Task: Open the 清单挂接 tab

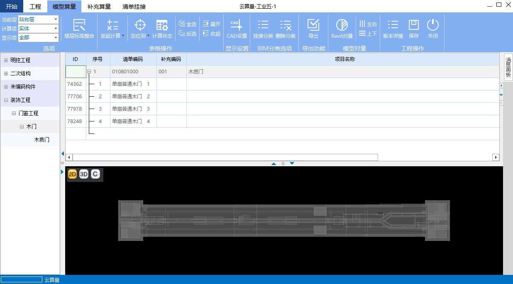Action: (x=134, y=7)
